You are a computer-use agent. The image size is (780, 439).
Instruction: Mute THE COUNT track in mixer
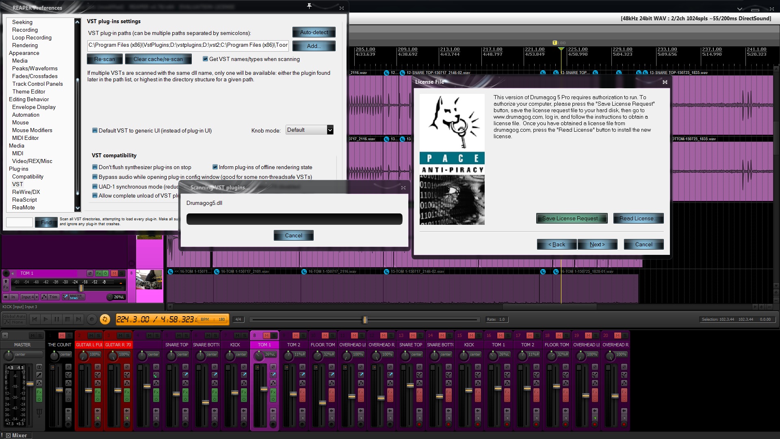62,335
